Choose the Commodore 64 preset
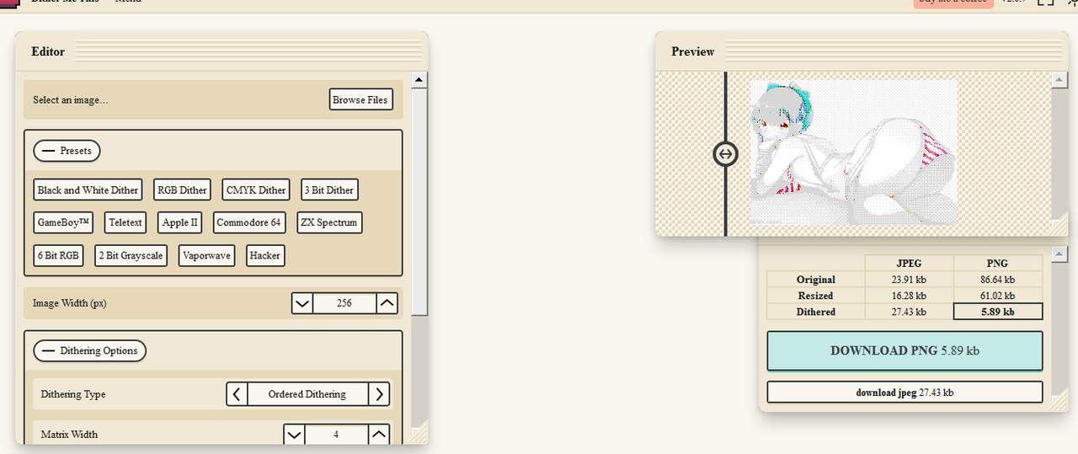Image resolution: width=1078 pixels, height=454 pixels. coord(249,223)
